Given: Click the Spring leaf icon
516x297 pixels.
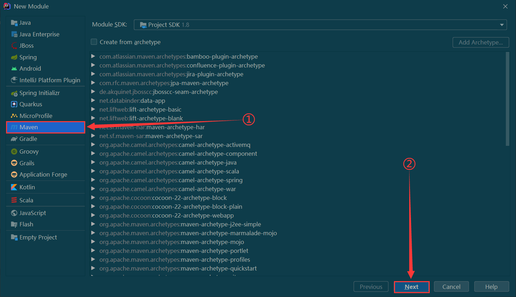Looking at the screenshot, I should click(14, 57).
